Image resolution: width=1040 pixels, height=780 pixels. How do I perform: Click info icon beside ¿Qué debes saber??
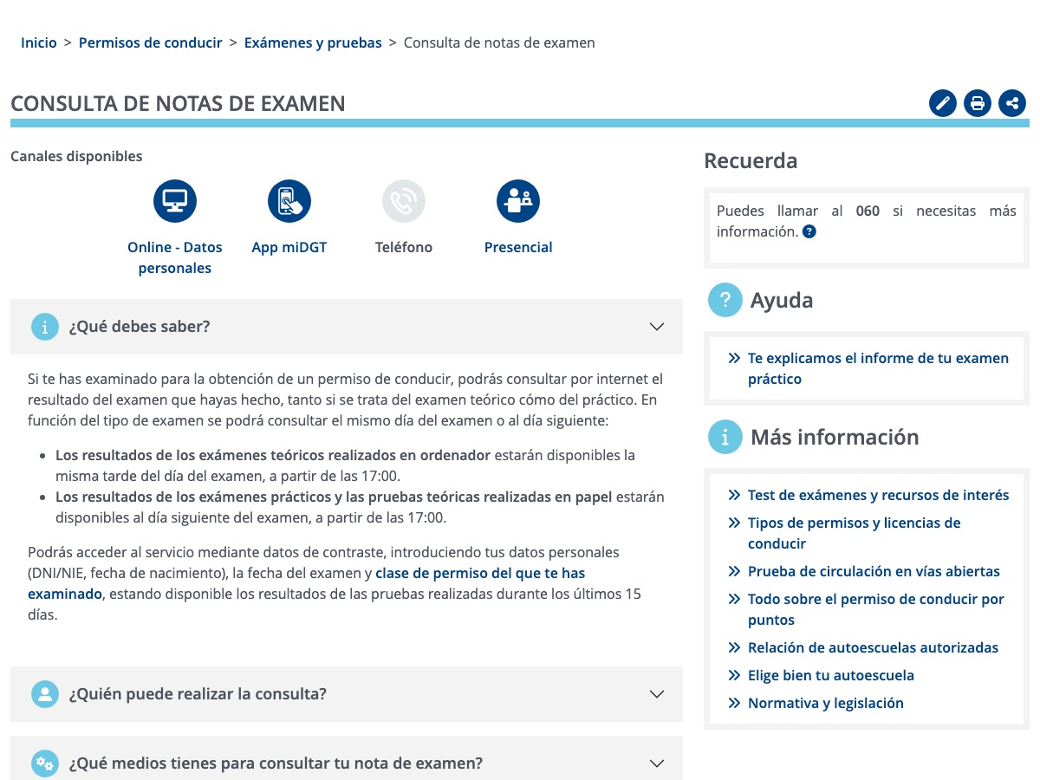click(x=44, y=327)
